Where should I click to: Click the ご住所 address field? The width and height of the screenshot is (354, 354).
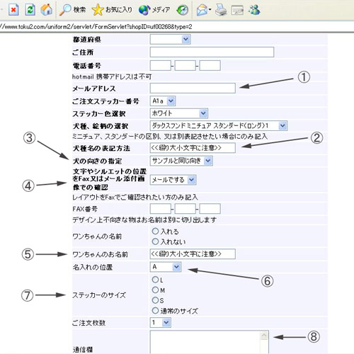coord(212,52)
